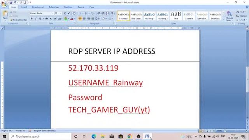Apply the Heading 2 style
Screen dimensions: 249x140
163,16
